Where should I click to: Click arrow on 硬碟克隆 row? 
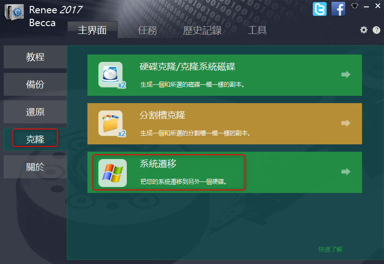tap(346, 74)
